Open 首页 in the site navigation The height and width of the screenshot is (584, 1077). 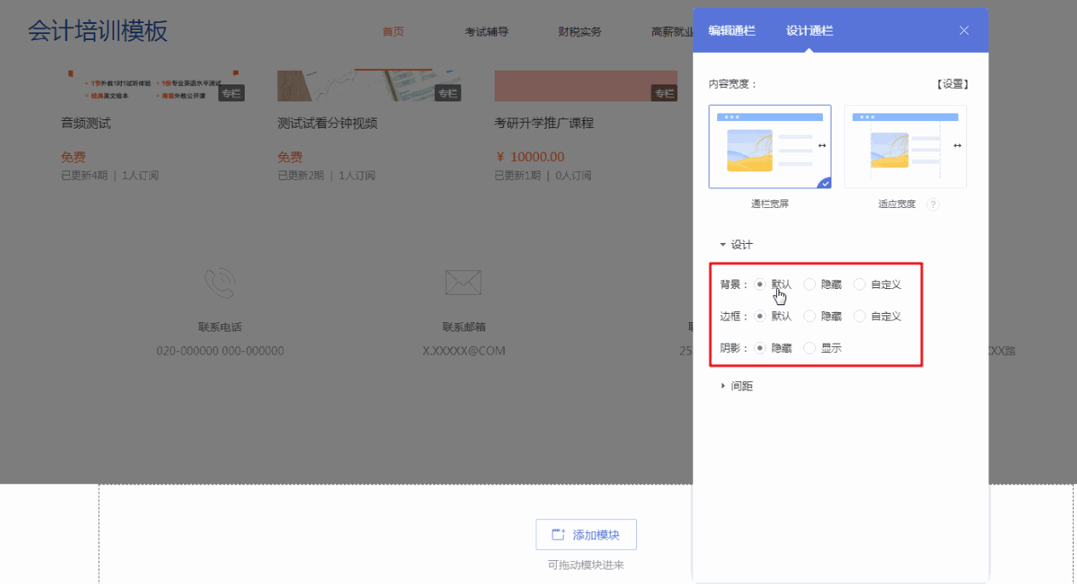pyautogui.click(x=393, y=32)
